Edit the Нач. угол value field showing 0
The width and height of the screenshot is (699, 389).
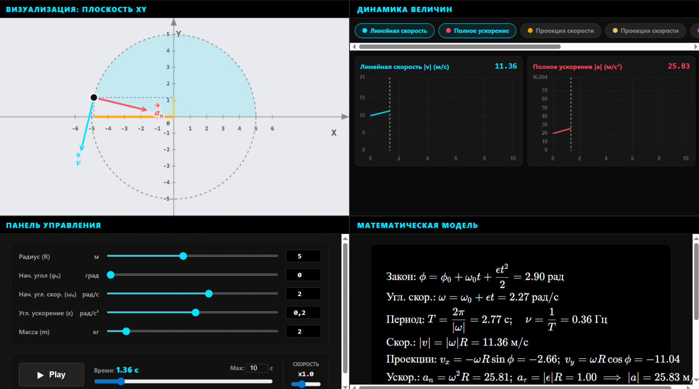coord(303,275)
